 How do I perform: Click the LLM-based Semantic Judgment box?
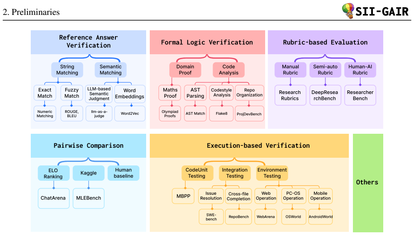click(x=99, y=94)
